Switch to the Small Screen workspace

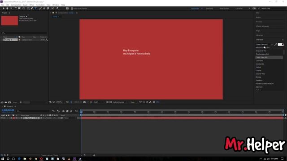tap(224, 8)
